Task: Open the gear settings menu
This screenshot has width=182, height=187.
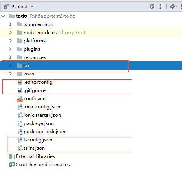Action: (x=173, y=6)
